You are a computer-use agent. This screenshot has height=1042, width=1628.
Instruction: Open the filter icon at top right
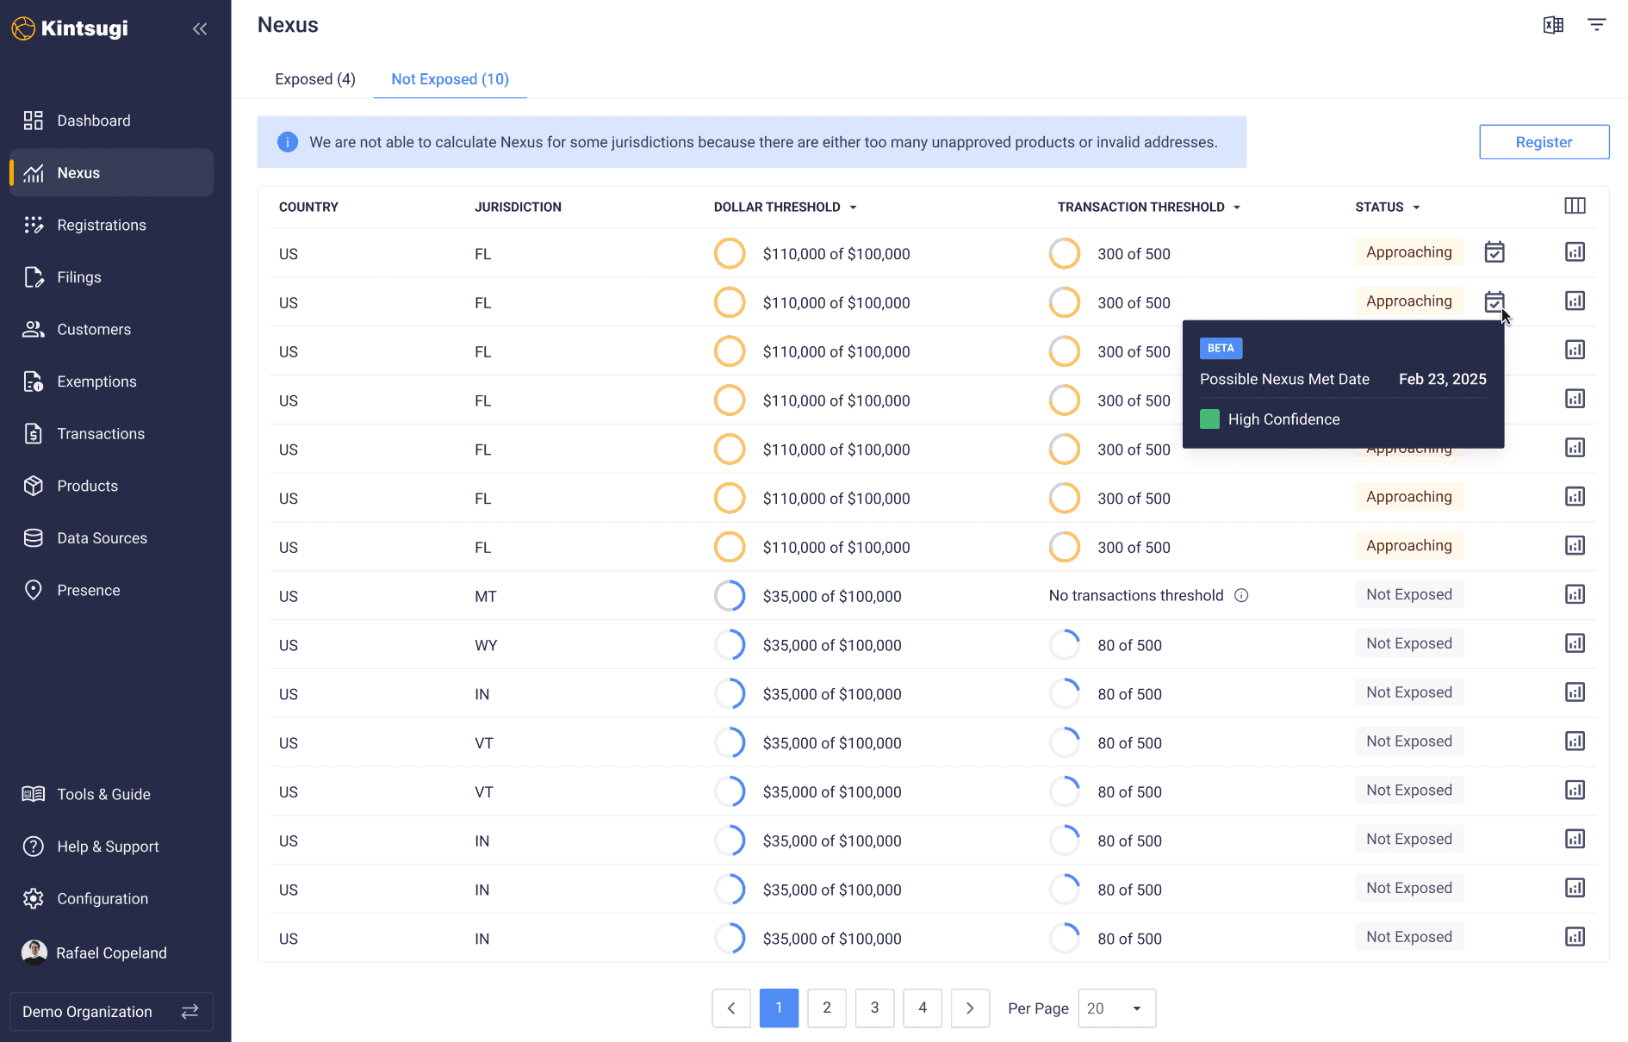pos(1596,25)
